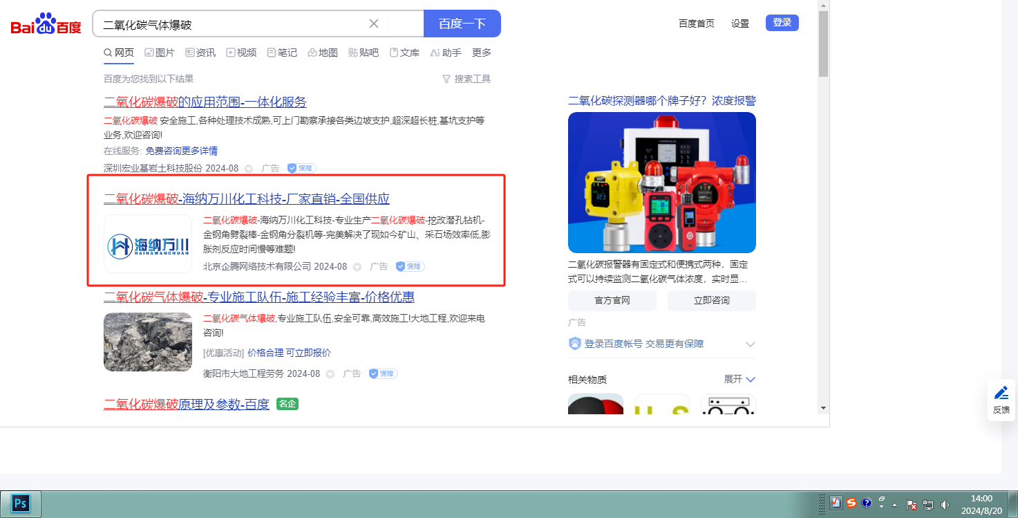Switch to the 贴吧 tab
Image resolution: width=1018 pixels, height=518 pixels.
pos(364,53)
